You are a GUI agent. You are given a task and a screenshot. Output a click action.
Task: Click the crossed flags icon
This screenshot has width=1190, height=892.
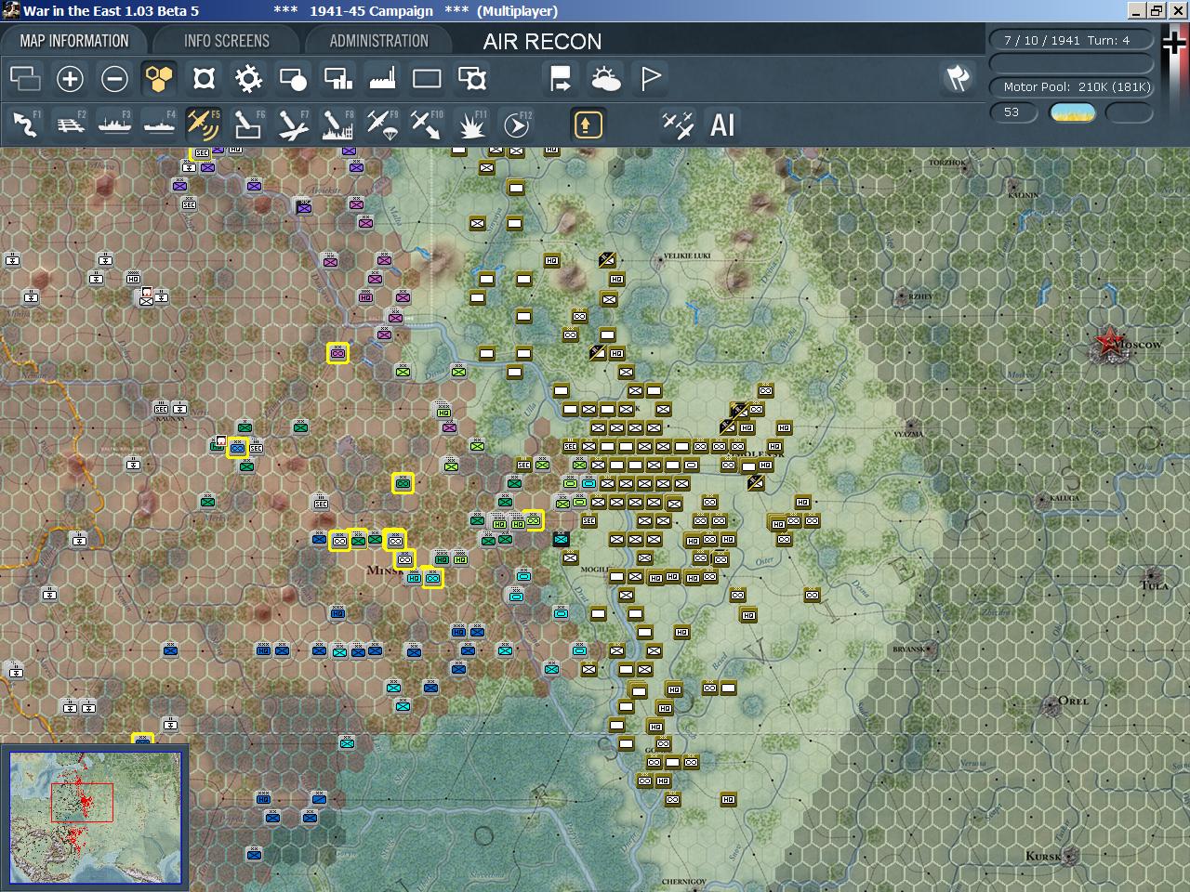pos(958,79)
